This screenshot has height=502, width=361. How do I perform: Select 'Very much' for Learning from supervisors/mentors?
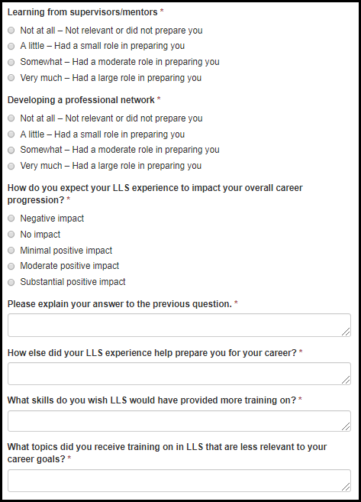tap(11, 78)
